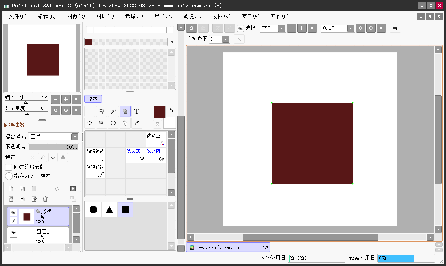This screenshot has height=266, width=446.
Task: Switch to the www.sai2.com.cn canvas tab
Action: point(228,247)
